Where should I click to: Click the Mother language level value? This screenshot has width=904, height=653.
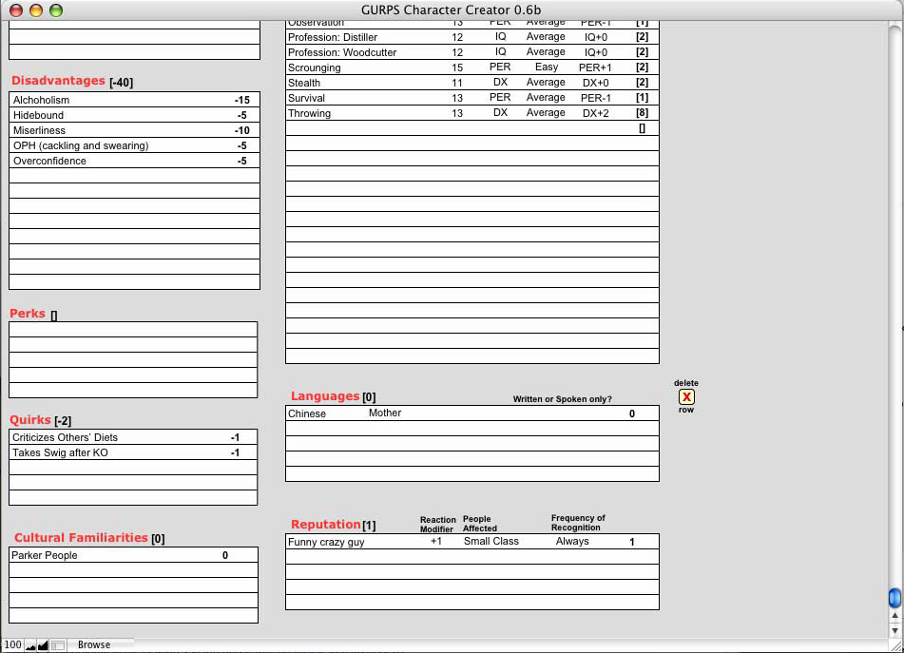(x=385, y=413)
